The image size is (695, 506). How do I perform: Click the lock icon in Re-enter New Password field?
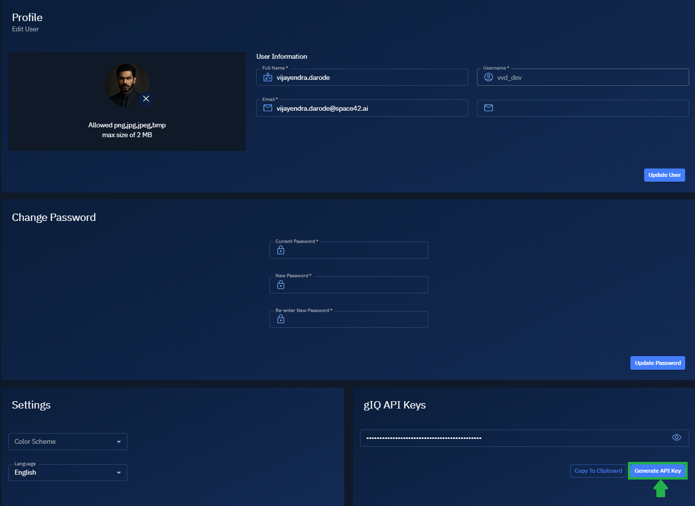tap(281, 319)
